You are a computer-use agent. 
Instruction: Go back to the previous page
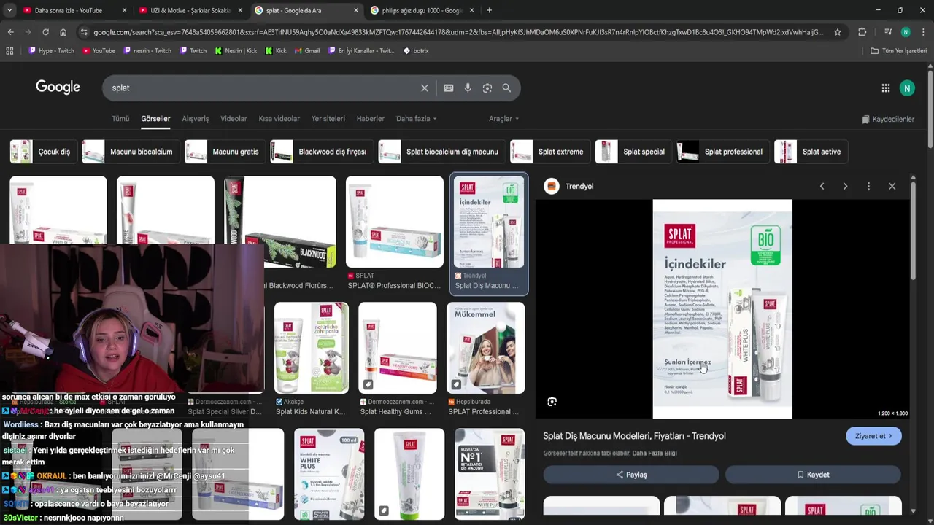(10, 32)
